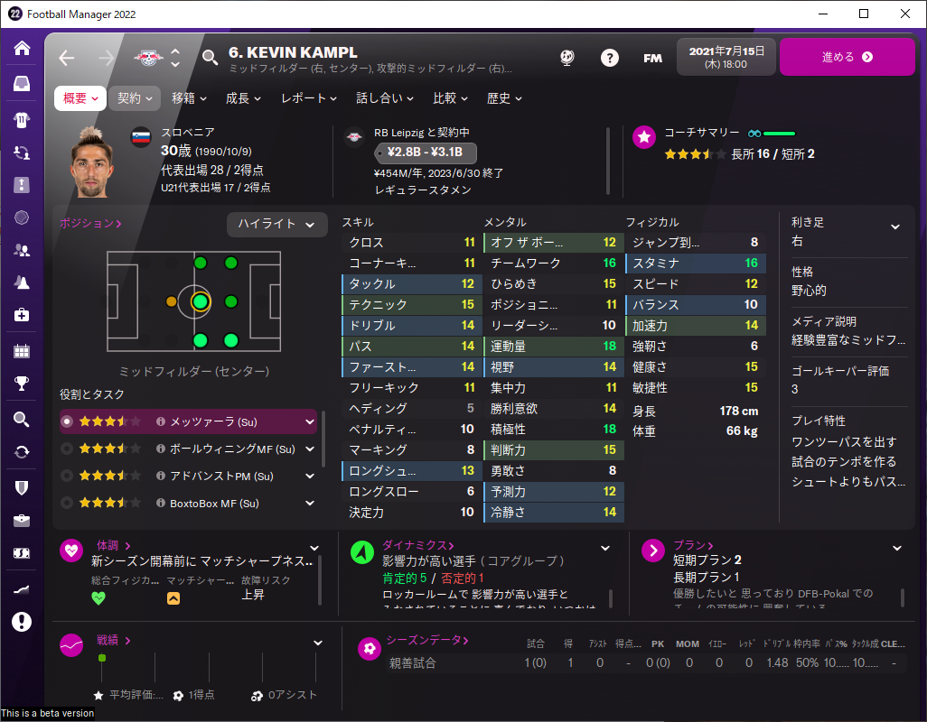Open the Squad shirt icon in sidebar

[x=22, y=120]
